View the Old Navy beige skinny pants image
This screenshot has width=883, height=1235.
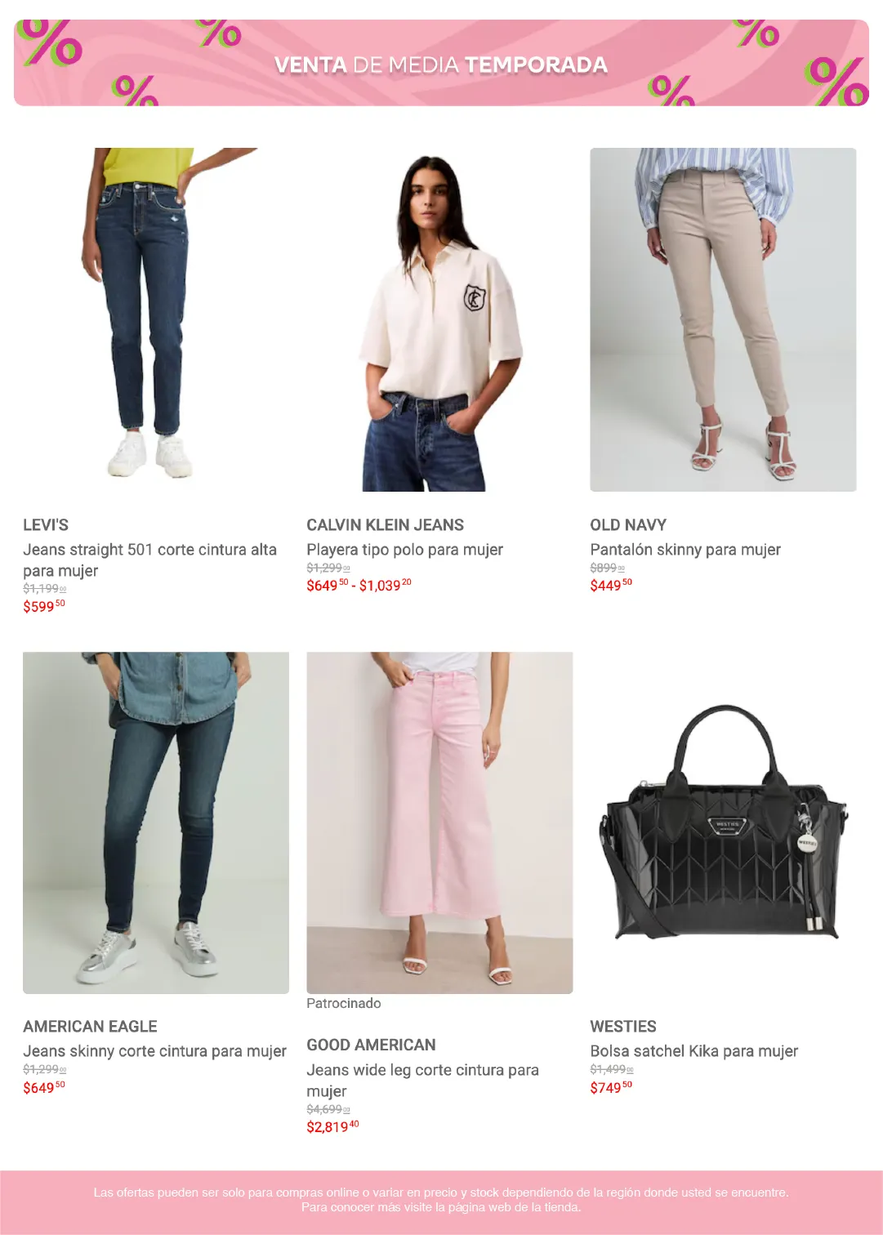point(723,319)
